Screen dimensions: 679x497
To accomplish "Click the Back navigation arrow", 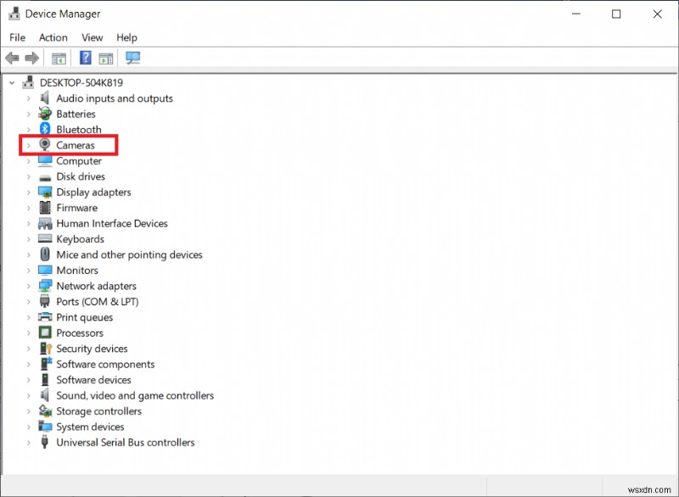I will (x=11, y=58).
